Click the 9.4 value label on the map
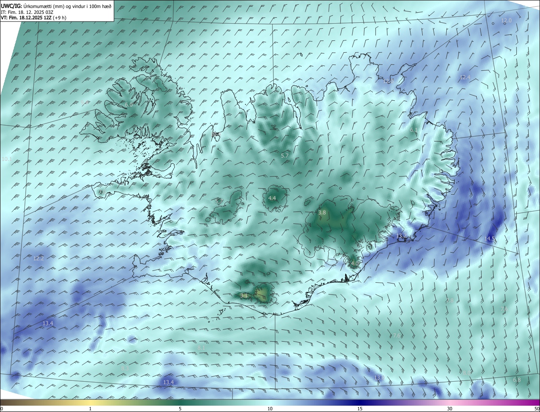 pos(85,102)
